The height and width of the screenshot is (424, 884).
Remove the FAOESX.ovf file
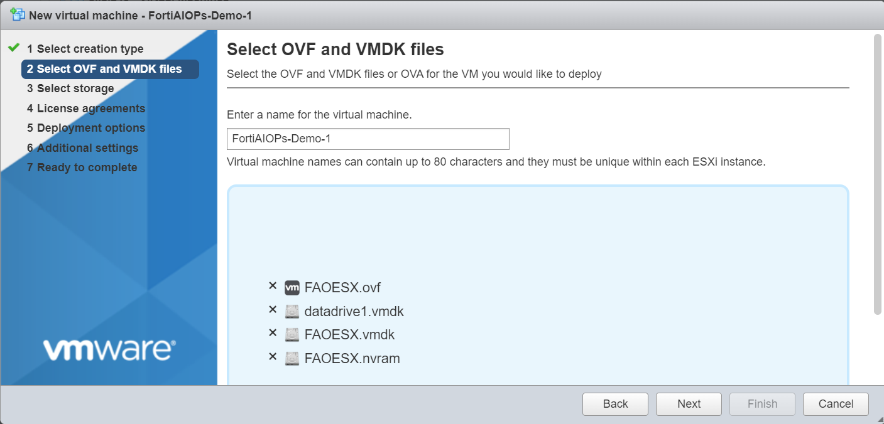pyautogui.click(x=273, y=286)
